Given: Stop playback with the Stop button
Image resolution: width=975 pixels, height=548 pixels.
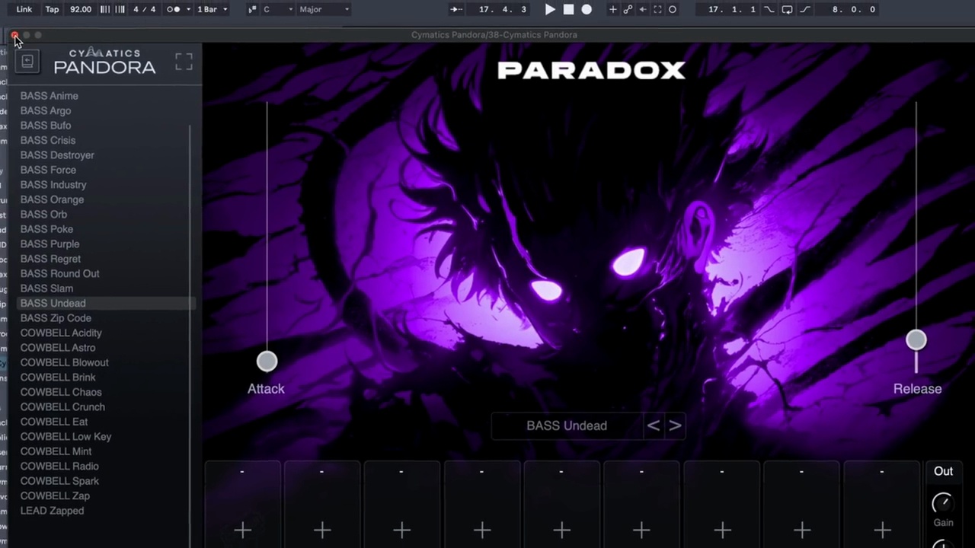Looking at the screenshot, I should 568,9.
